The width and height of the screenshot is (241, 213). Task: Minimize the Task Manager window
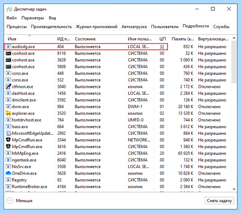pos(197,9)
